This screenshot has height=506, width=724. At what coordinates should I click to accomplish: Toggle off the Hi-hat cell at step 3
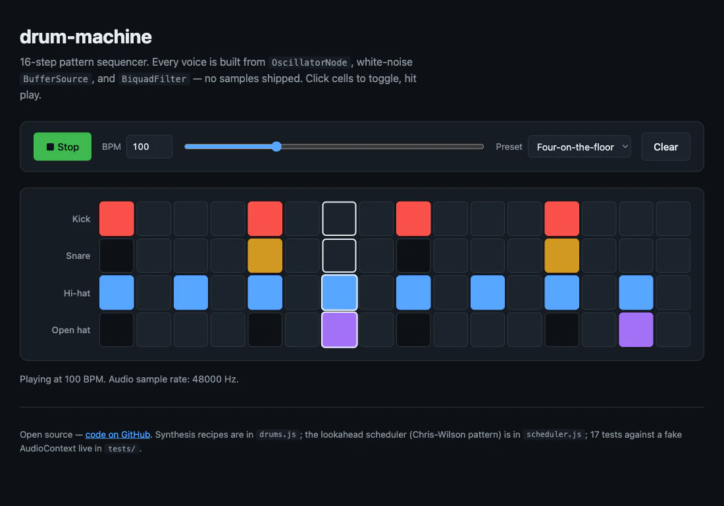191,292
